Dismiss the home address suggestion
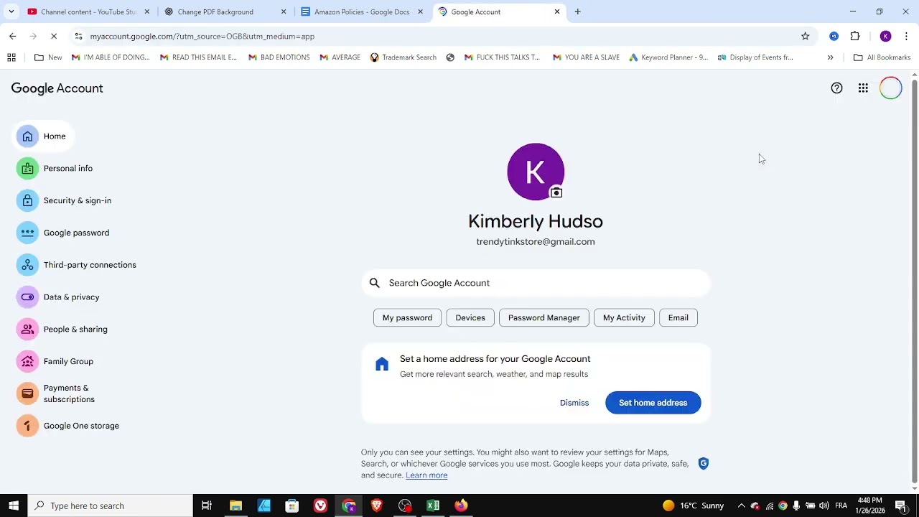 pyautogui.click(x=574, y=403)
